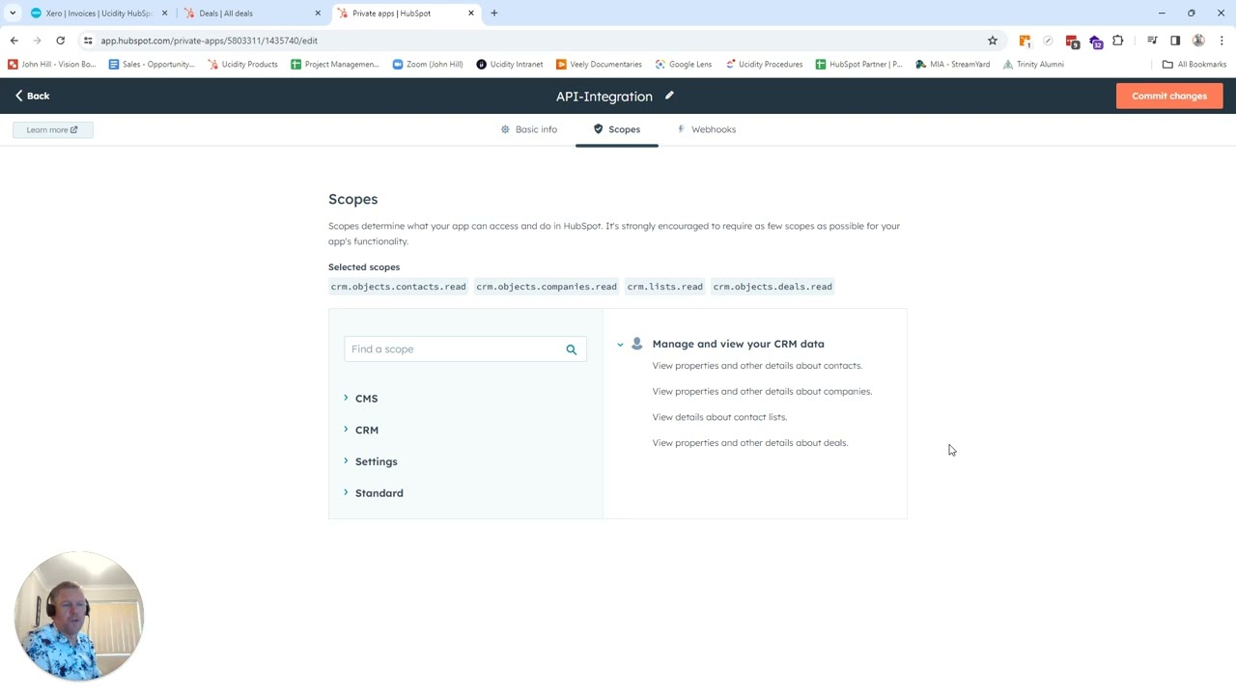Click the Webhooks lightning icon
The height and width of the screenshot is (695, 1236).
tap(681, 129)
